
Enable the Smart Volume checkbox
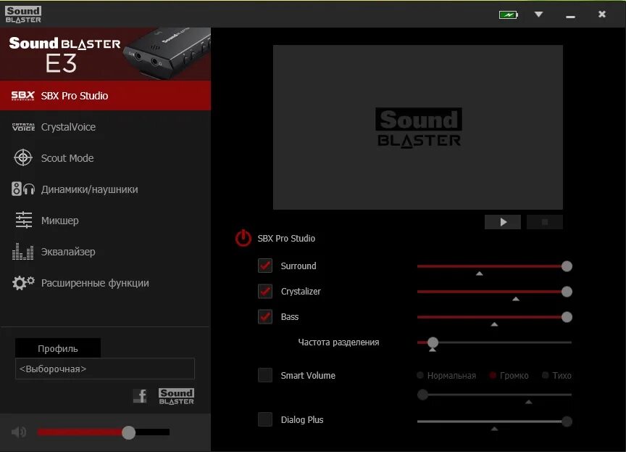click(265, 375)
